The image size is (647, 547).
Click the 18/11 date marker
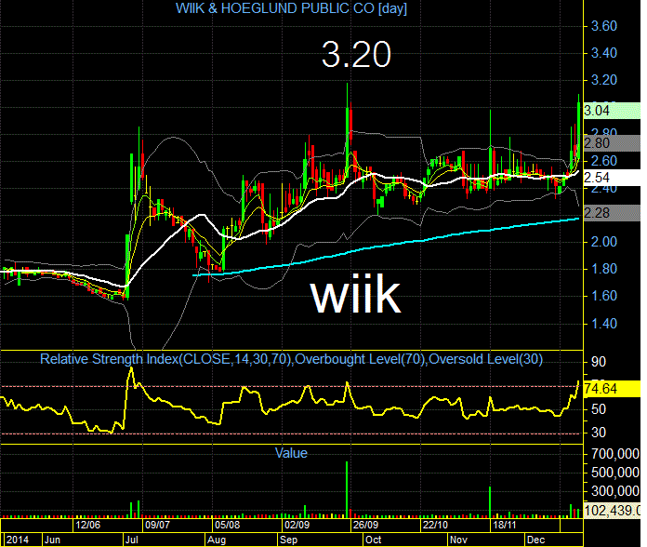coord(505,525)
